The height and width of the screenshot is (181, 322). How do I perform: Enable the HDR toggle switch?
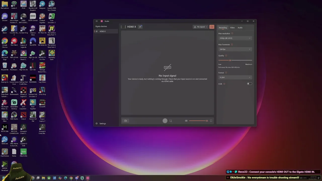coord(249,84)
